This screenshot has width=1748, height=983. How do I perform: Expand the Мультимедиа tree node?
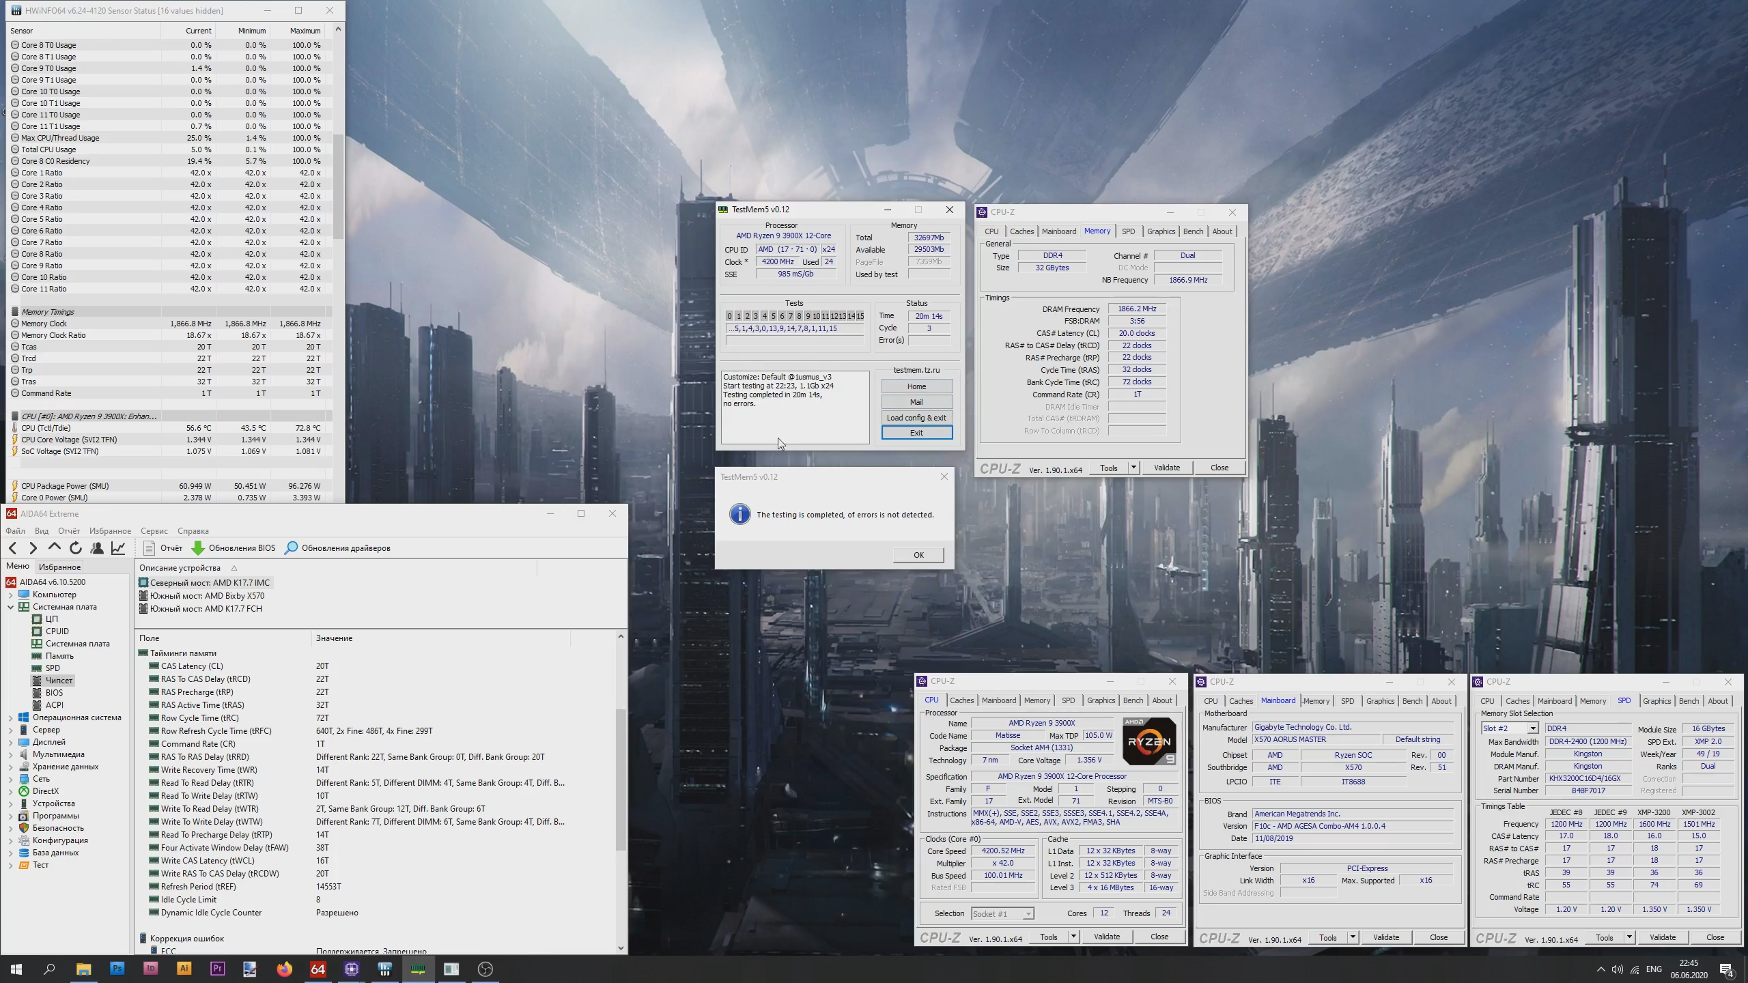[x=10, y=754]
